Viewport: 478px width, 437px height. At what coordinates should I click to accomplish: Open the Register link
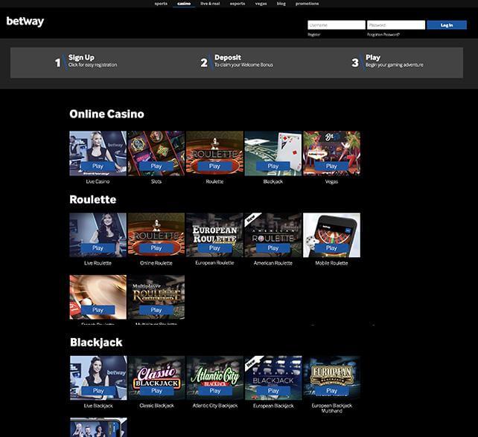pos(314,34)
